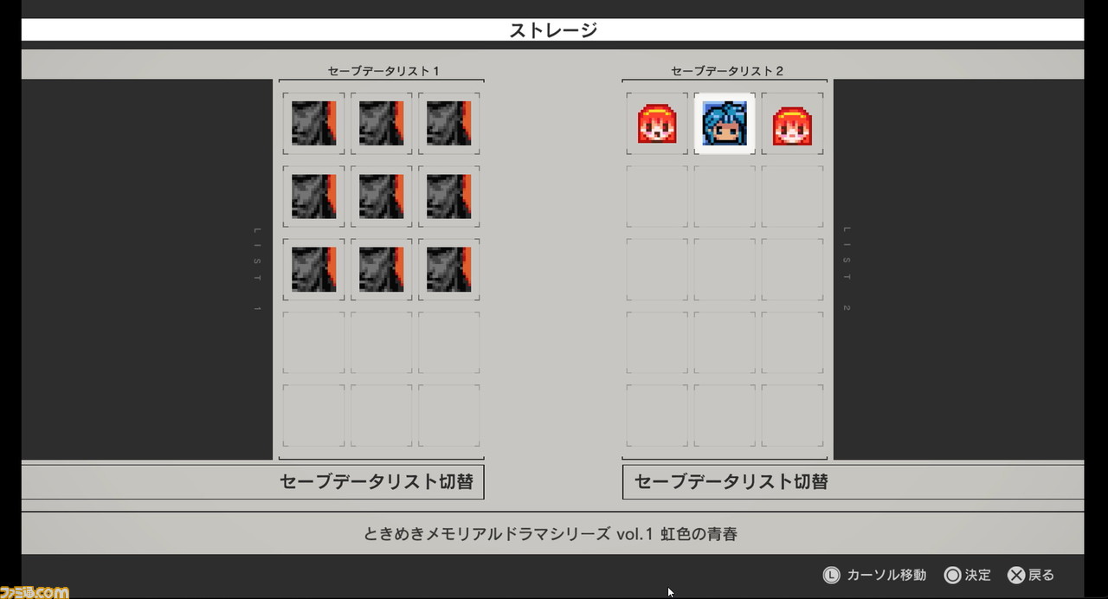Pick the top-middle save data in list 1
Image resolution: width=1108 pixels, height=599 pixels.
[x=381, y=124]
